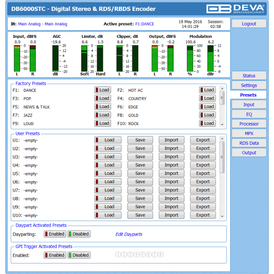274x274 pixels.
Task: Load user preset U5
Action: point(108,174)
